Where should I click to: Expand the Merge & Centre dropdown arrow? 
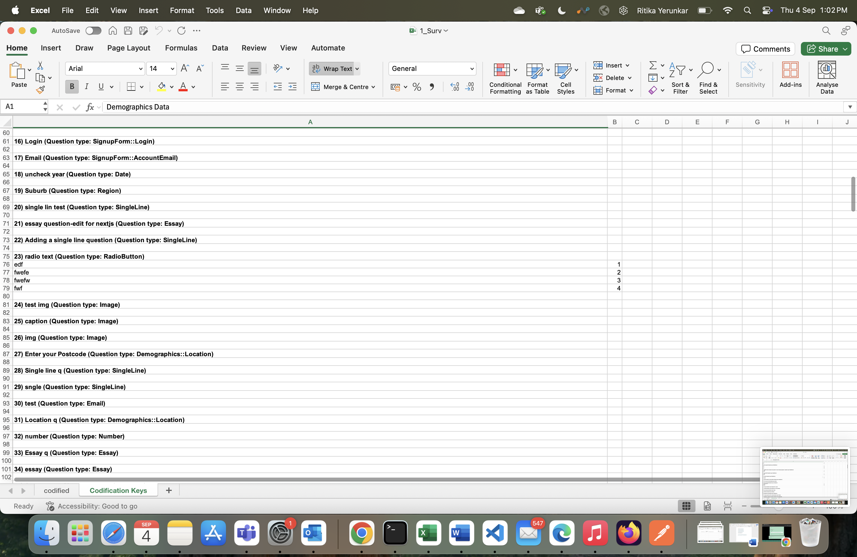[x=374, y=87]
